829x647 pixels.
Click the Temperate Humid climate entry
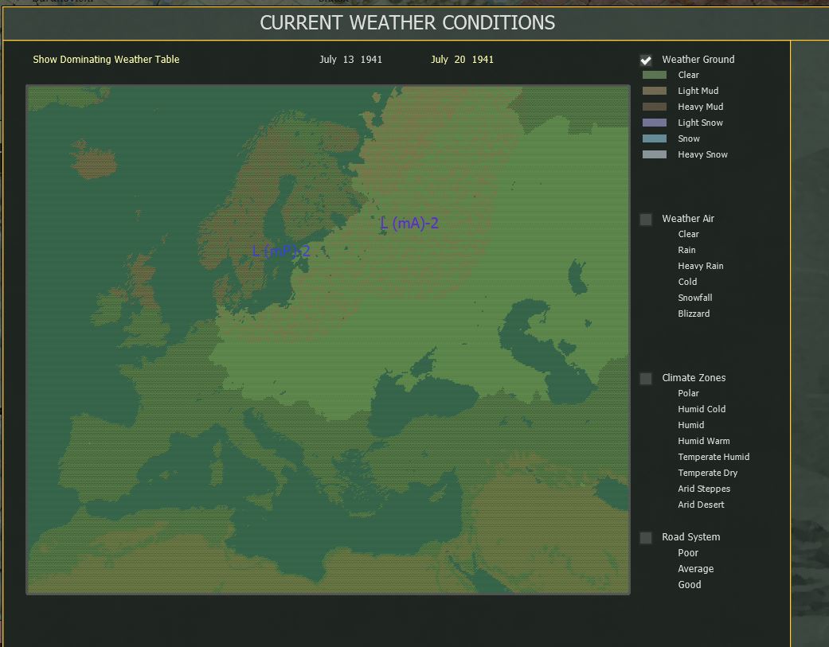(714, 457)
